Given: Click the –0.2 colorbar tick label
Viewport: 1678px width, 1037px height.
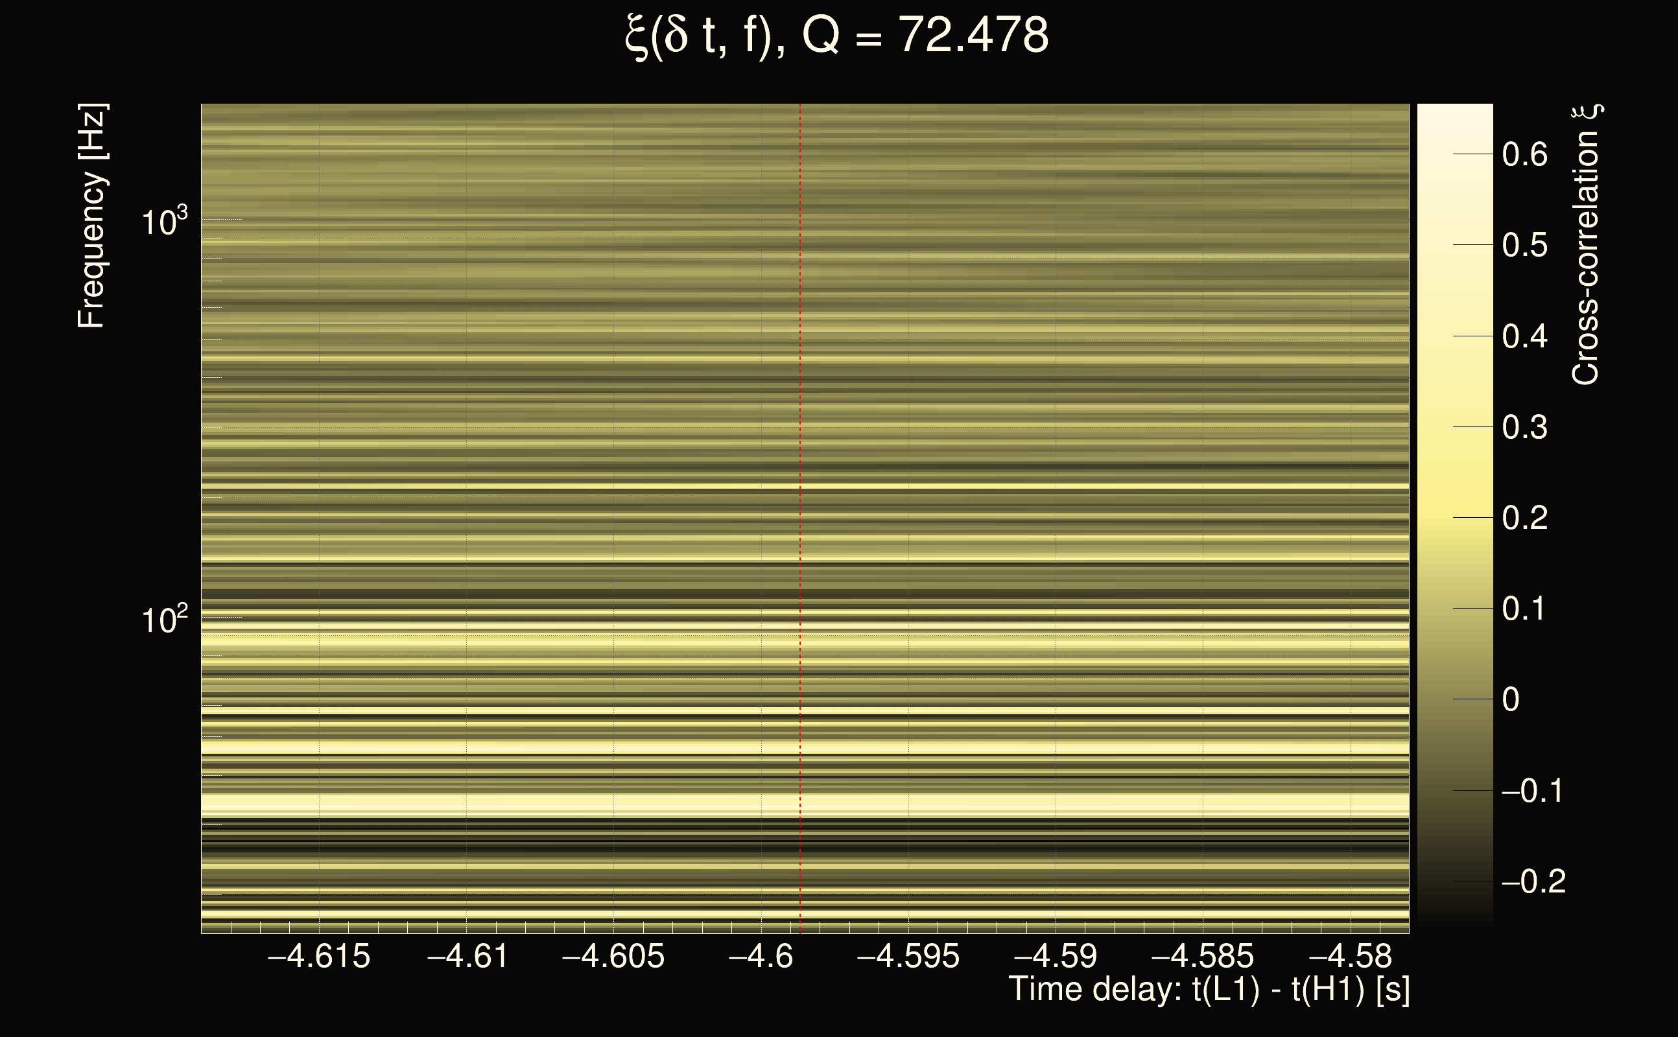Looking at the screenshot, I should (1533, 882).
